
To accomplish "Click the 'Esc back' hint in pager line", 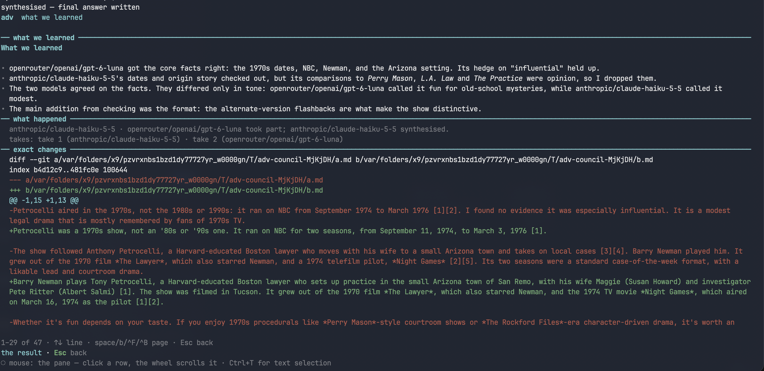I will [197, 343].
